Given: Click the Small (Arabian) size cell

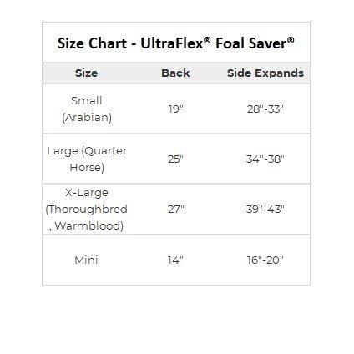Looking at the screenshot, I should (87, 109).
